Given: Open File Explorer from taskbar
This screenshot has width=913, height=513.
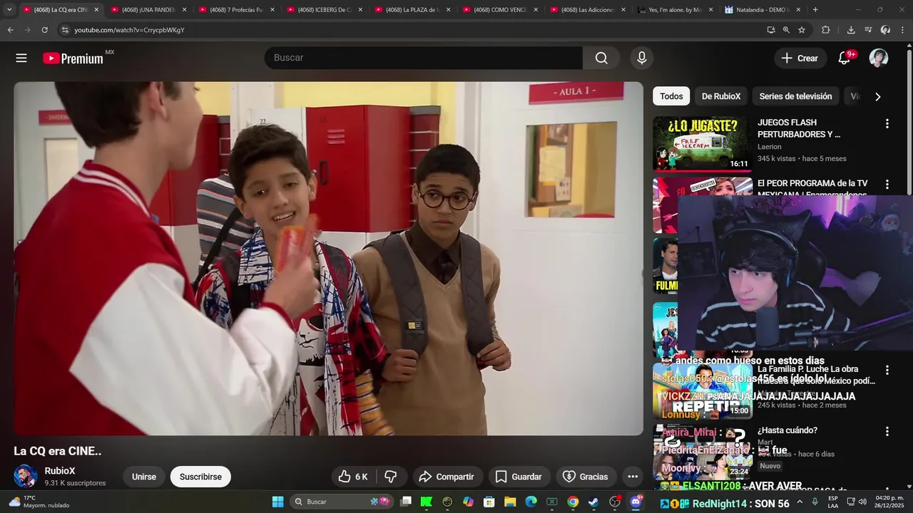Looking at the screenshot, I should [x=510, y=502].
